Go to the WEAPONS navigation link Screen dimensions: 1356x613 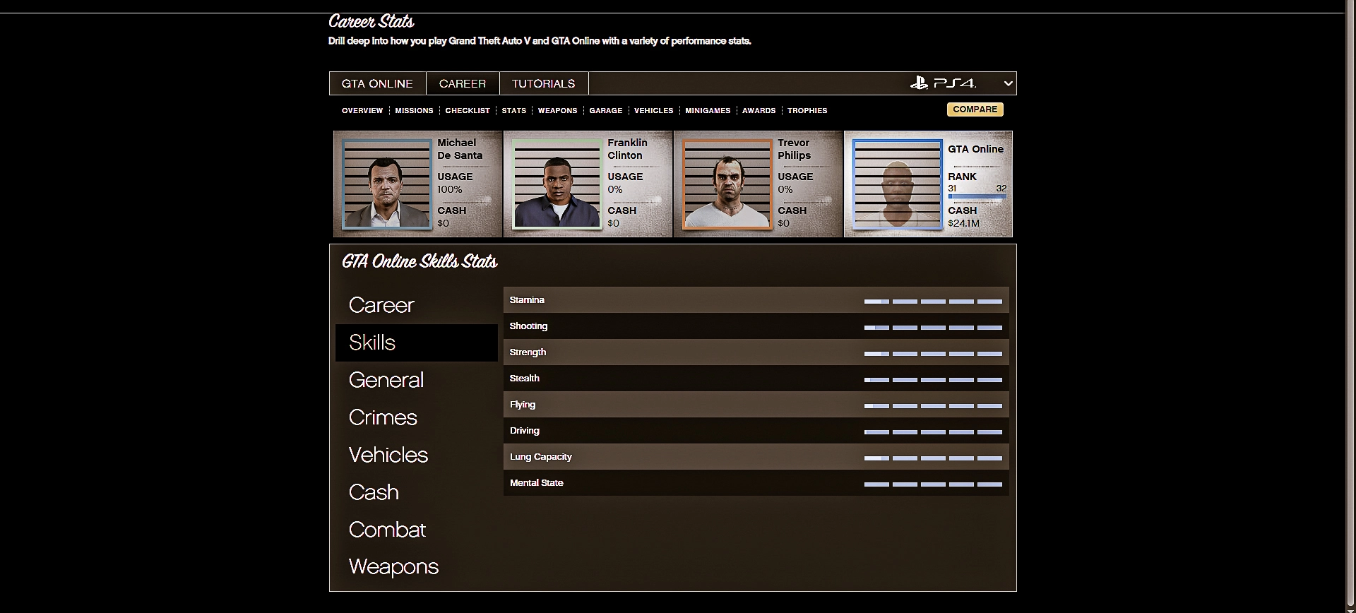pos(557,111)
